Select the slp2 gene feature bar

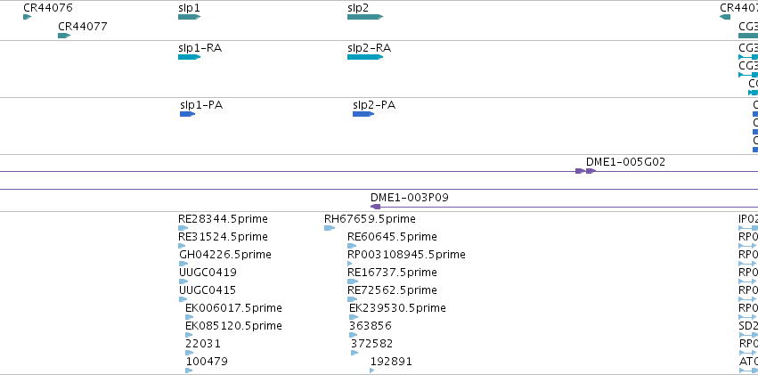(365, 17)
